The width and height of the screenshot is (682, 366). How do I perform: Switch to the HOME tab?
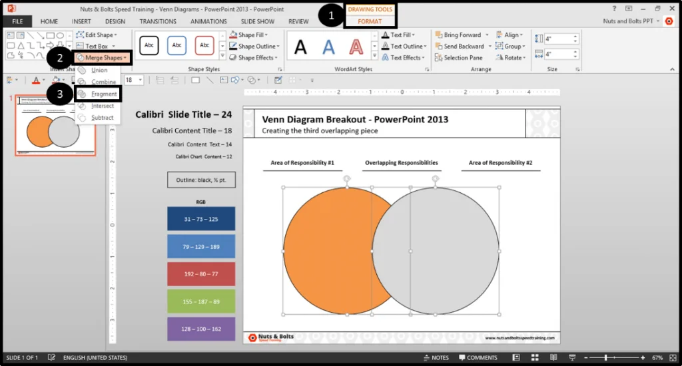[49, 21]
